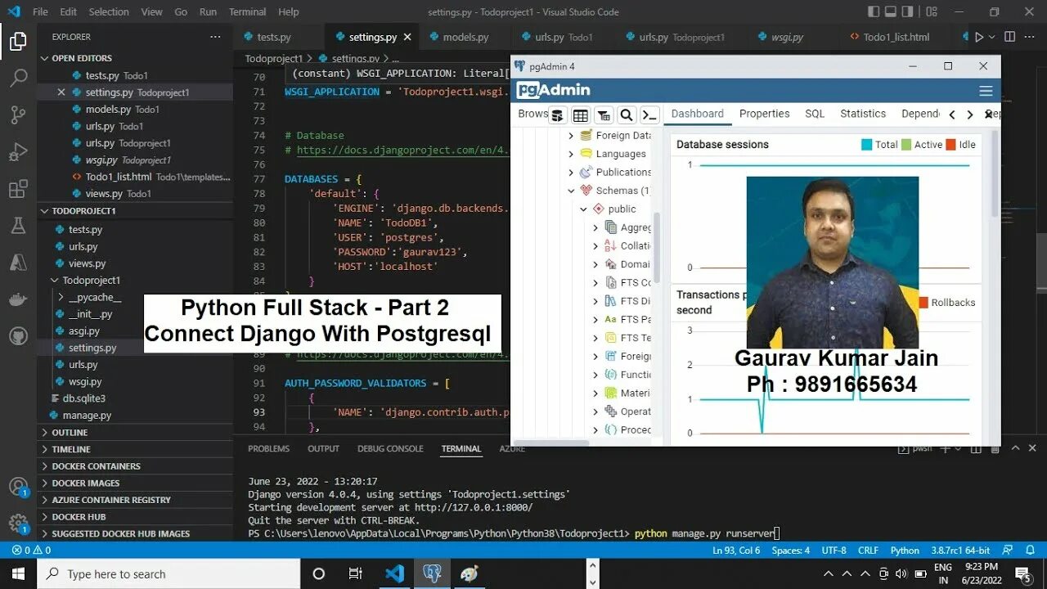This screenshot has width=1047, height=589.
Task: Click pgAdmin server/object toolbar icon
Action: (557, 115)
